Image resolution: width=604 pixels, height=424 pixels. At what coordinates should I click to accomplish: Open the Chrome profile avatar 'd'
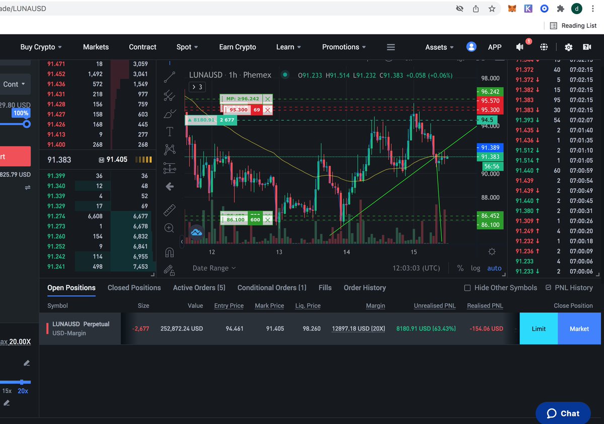click(576, 9)
